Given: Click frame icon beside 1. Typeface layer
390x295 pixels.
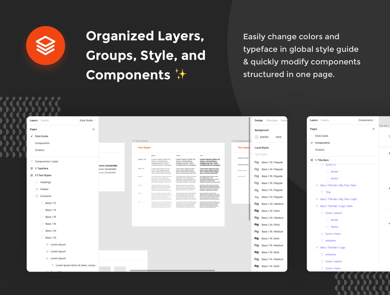Looking at the screenshot, I should coord(31,168).
